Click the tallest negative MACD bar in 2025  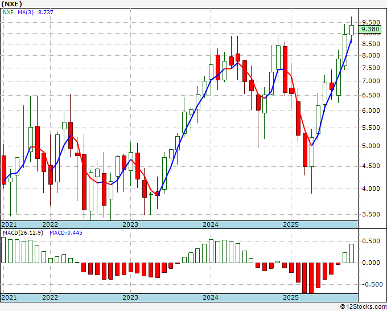click(311, 278)
